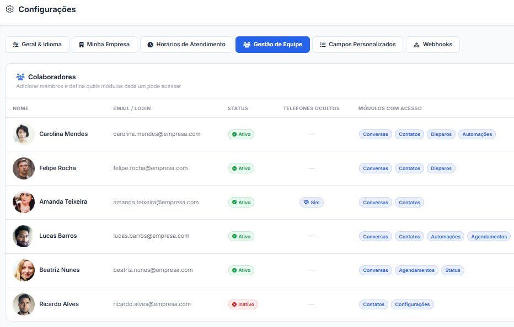Click Amanda Teixeira Contatos module tag
Image resolution: width=514 pixels, height=327 pixels.
pos(409,202)
